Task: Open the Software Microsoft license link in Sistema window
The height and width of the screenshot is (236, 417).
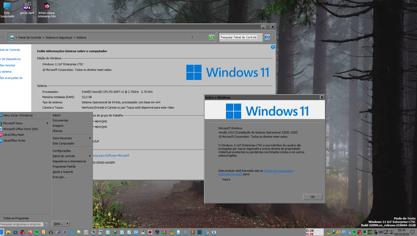Action: click(x=111, y=155)
